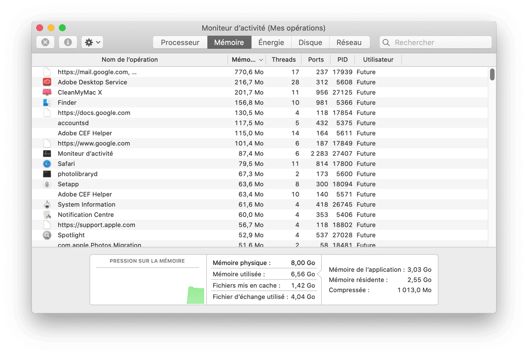The height and width of the screenshot is (355, 528).
Task: Select the Safari process name
Action: click(x=66, y=164)
